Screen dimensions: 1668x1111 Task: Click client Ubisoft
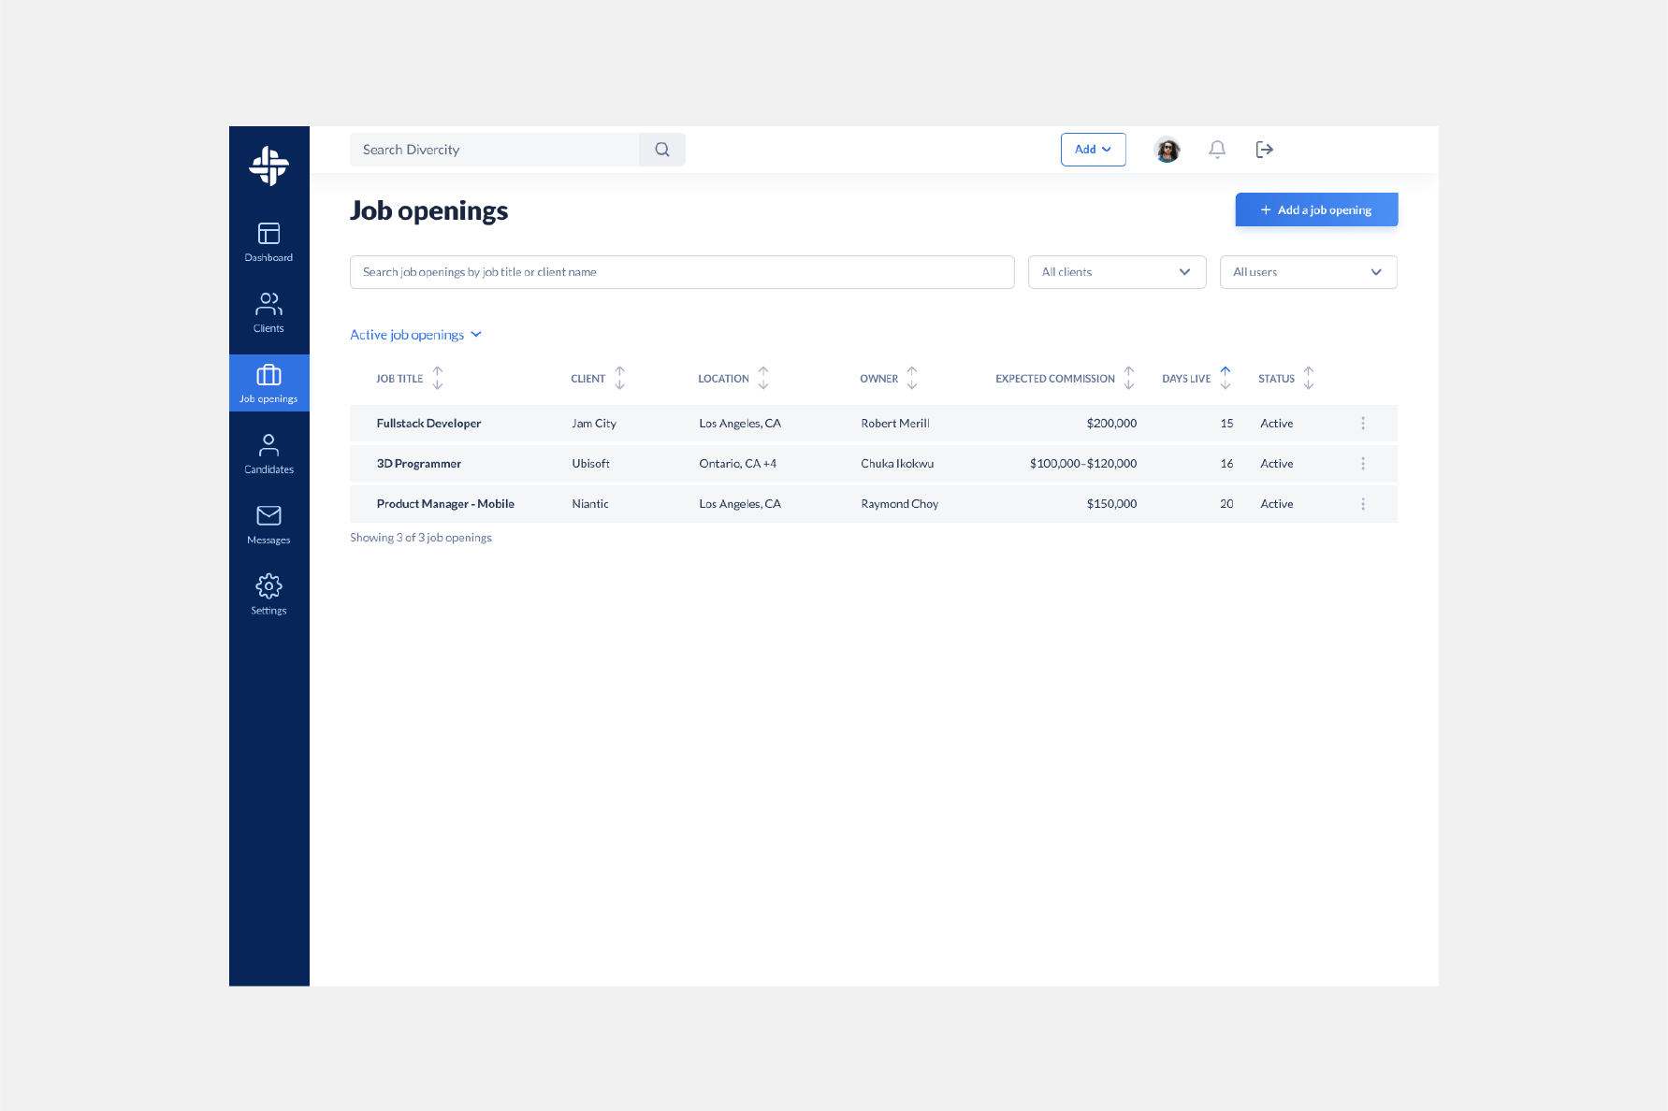[590, 464]
